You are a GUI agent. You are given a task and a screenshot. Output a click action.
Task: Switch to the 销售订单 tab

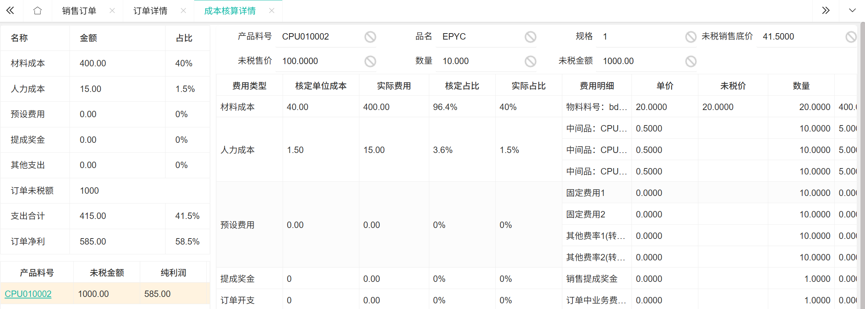[79, 11]
